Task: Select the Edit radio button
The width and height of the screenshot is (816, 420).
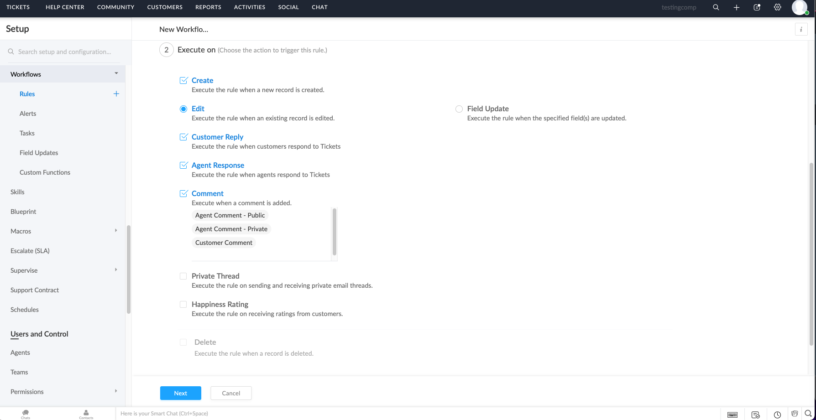Action: (183, 109)
